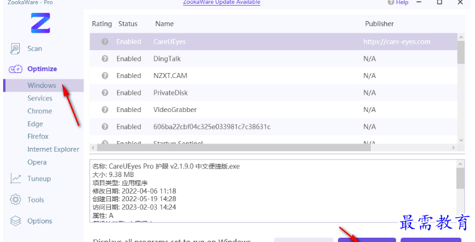Click startup list scroll down arrow
The height and width of the screenshot is (242, 475).
(461, 140)
